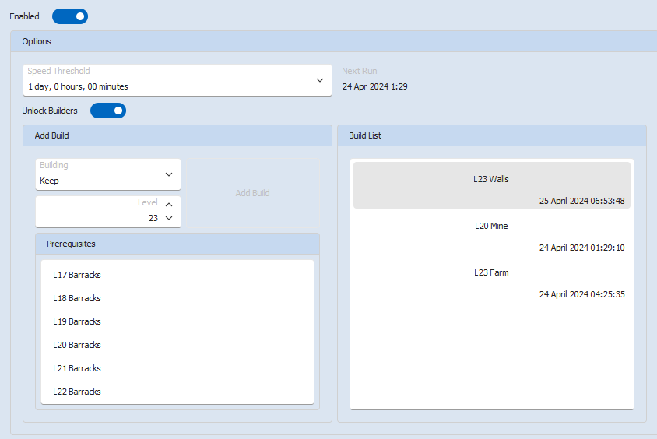Toggle the Unlock Builders switch
657x439 pixels.
pyautogui.click(x=108, y=111)
